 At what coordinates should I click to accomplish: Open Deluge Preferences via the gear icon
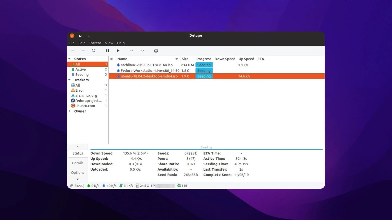pyautogui.click(x=156, y=51)
